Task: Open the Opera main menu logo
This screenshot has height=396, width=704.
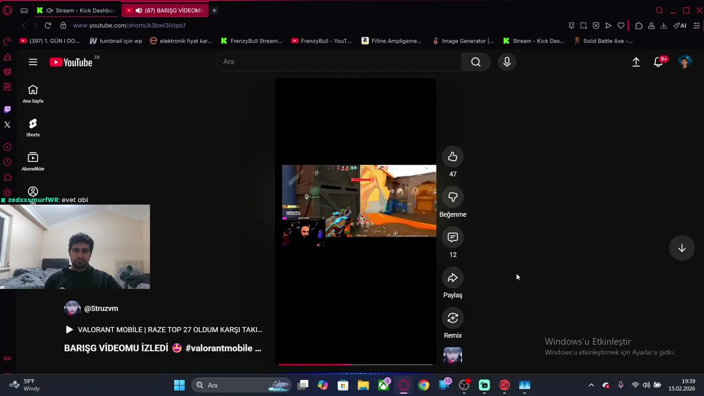Action: 7,10
